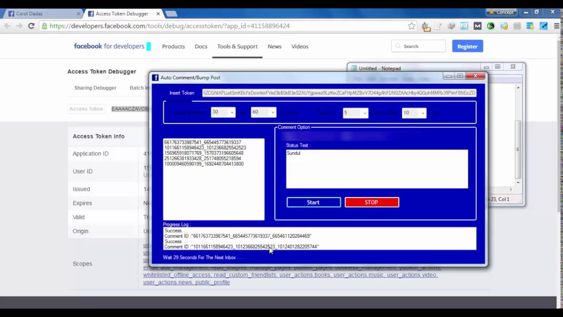Image resolution: width=563 pixels, height=317 pixels.
Task: Click the blue pen extension icon
Action: tap(544, 26)
